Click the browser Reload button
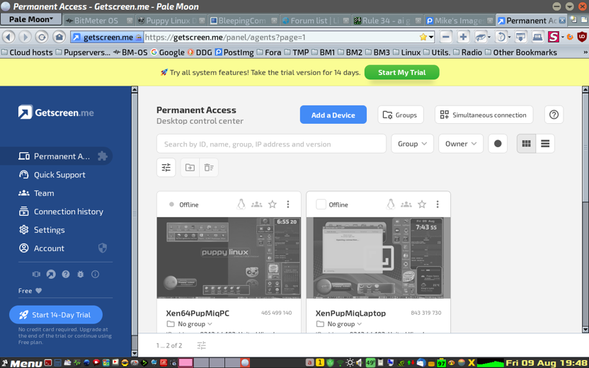The width and height of the screenshot is (589, 368). [x=42, y=37]
